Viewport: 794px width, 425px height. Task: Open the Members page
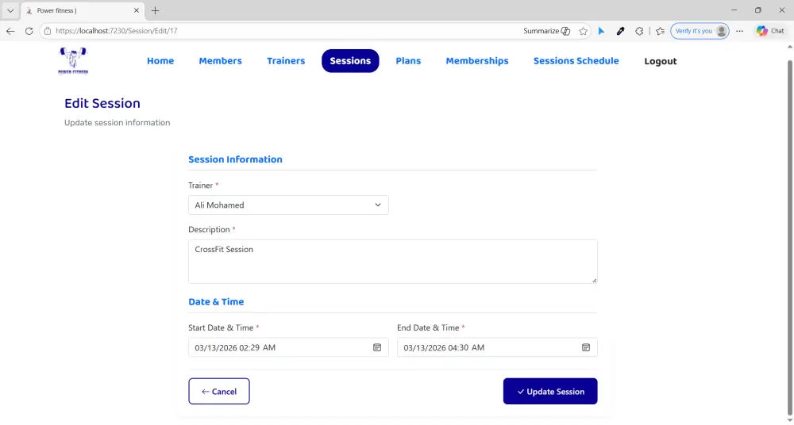tap(220, 61)
